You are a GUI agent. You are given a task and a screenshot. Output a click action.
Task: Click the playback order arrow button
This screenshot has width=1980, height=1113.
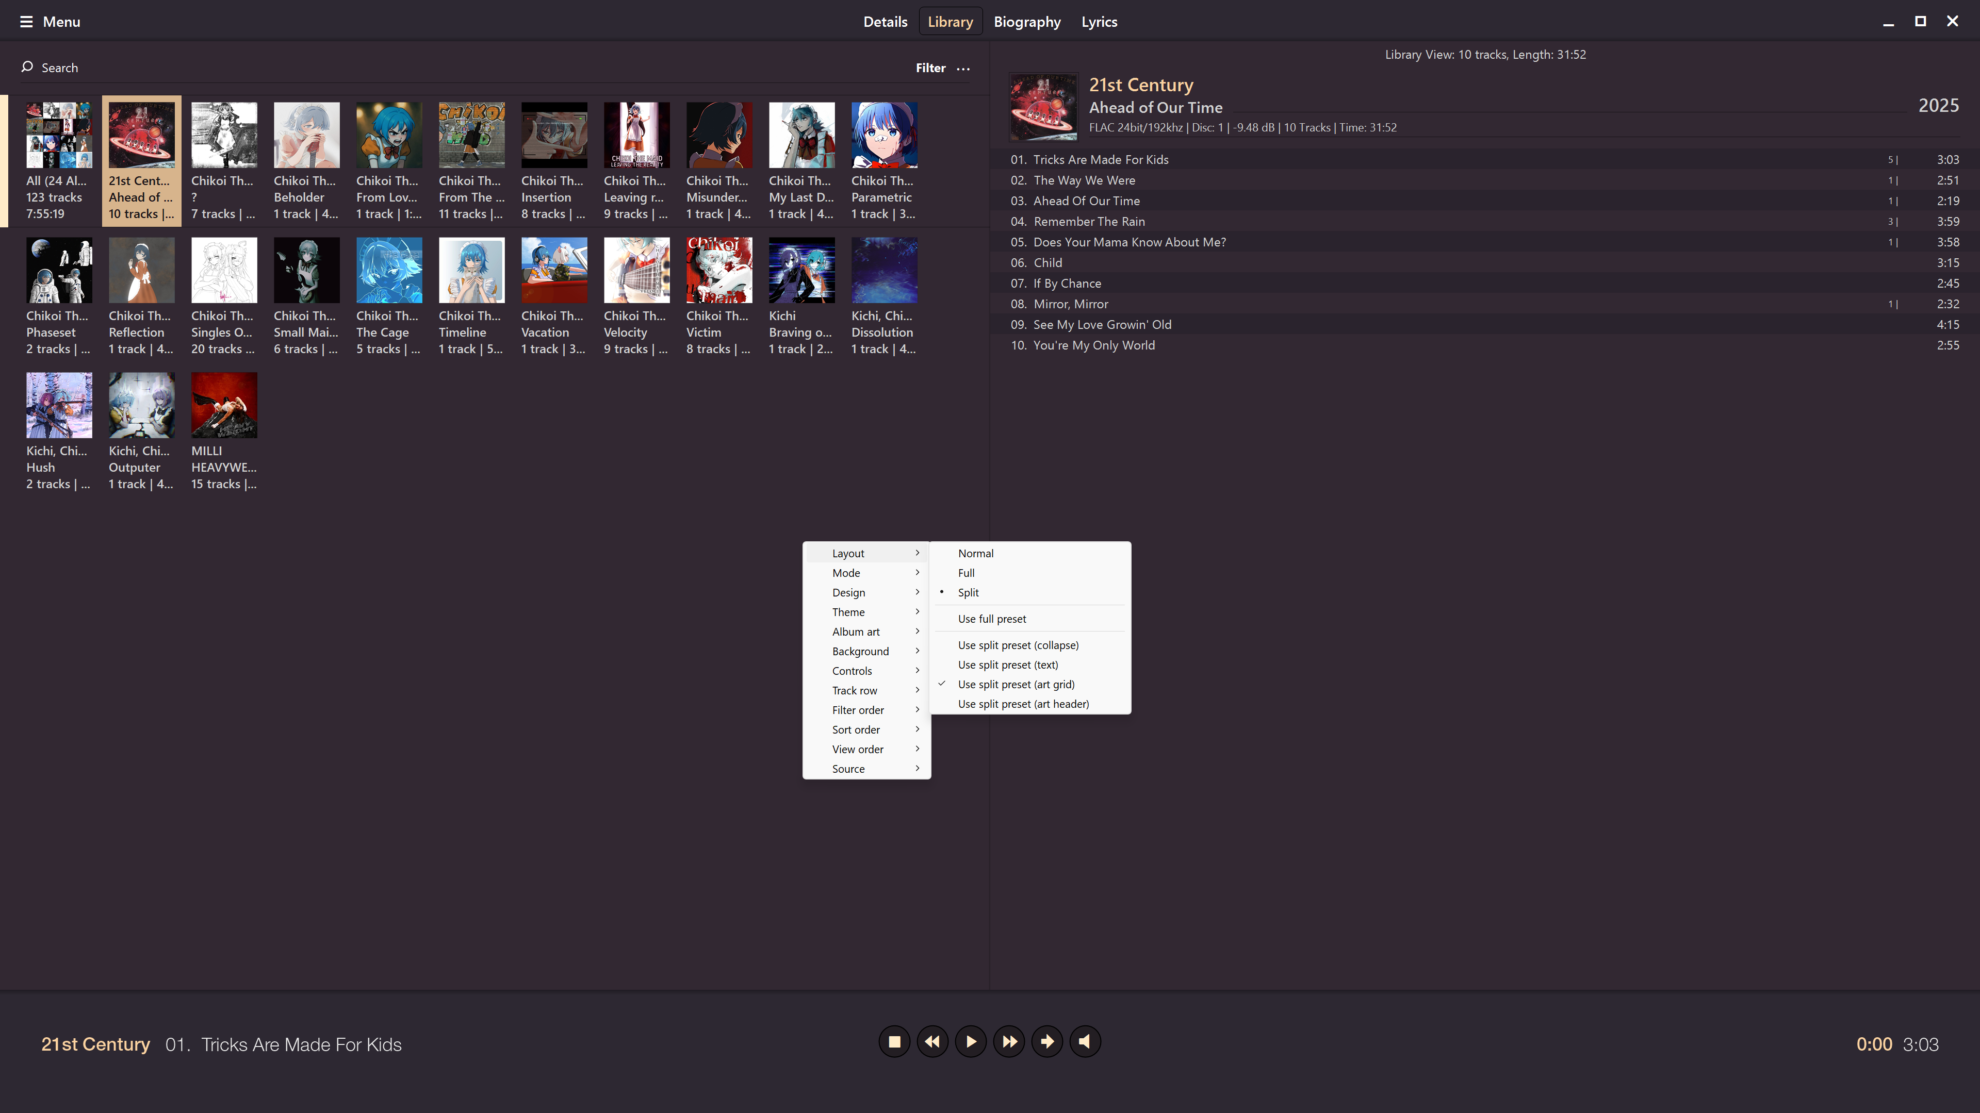click(x=1047, y=1042)
